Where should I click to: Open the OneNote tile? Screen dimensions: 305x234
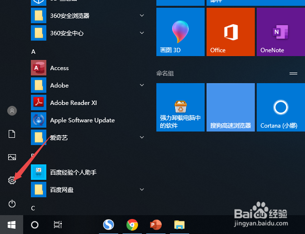281,32
